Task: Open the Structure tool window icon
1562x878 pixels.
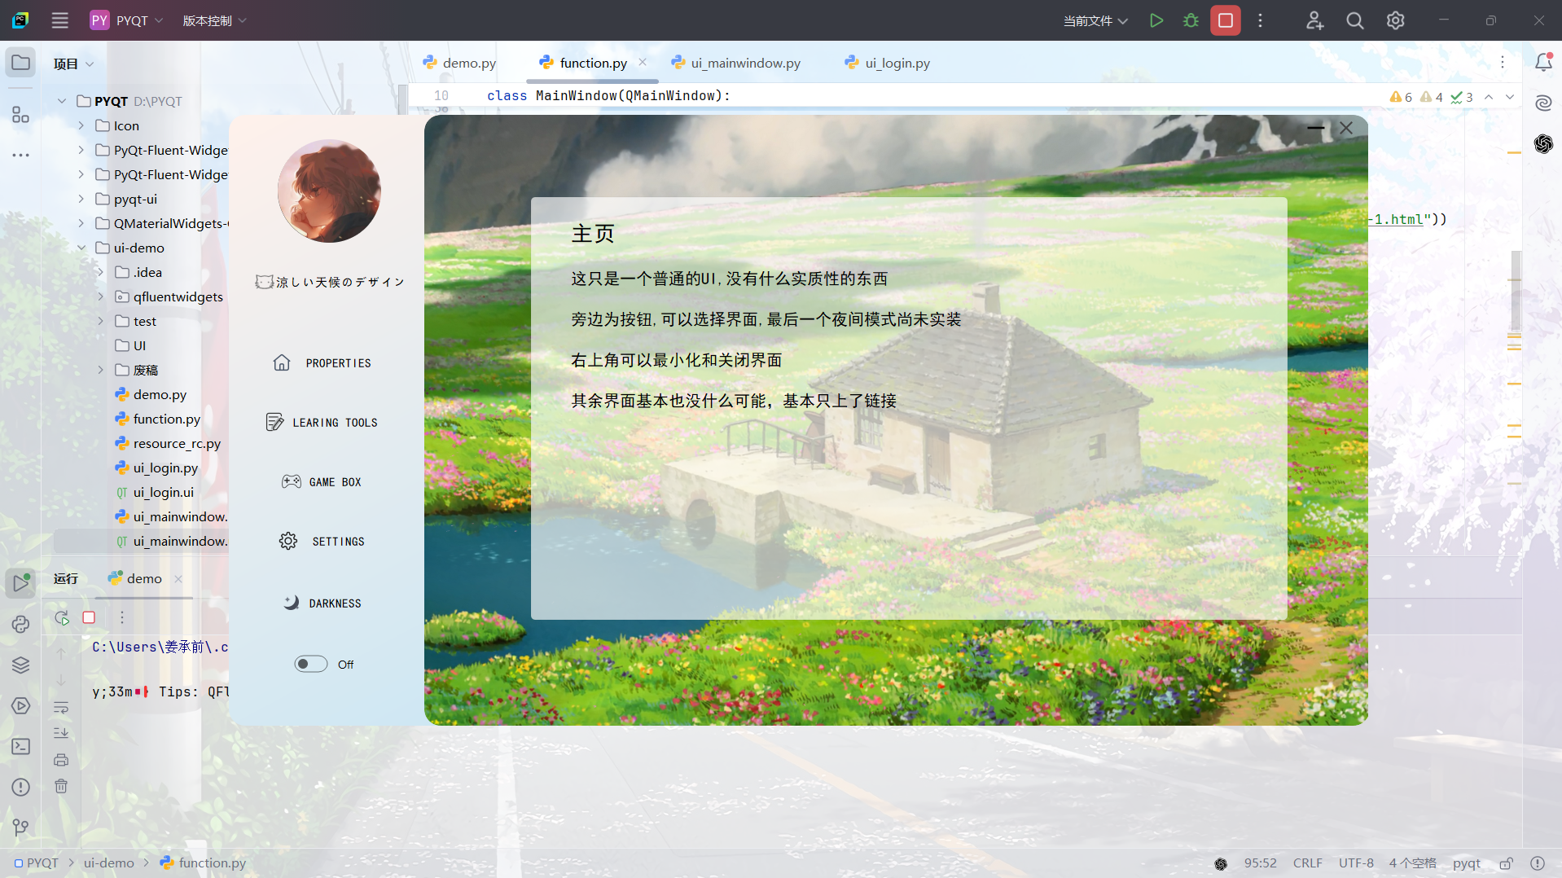Action: 20,115
